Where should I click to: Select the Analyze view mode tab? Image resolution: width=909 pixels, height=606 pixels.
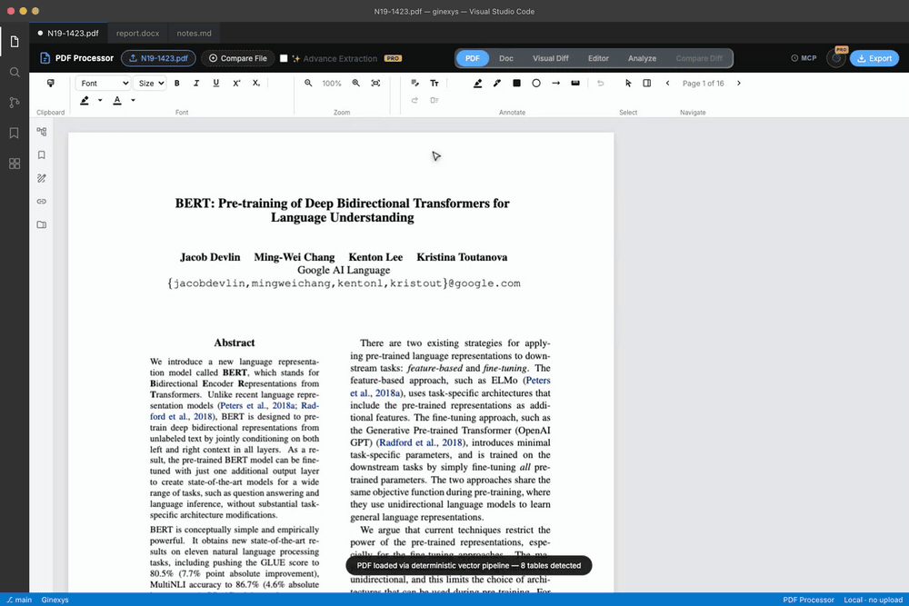pyautogui.click(x=643, y=58)
